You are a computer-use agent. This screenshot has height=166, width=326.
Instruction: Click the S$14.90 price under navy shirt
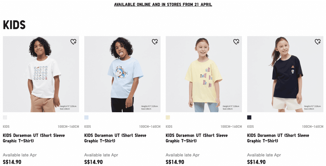(x=256, y=162)
